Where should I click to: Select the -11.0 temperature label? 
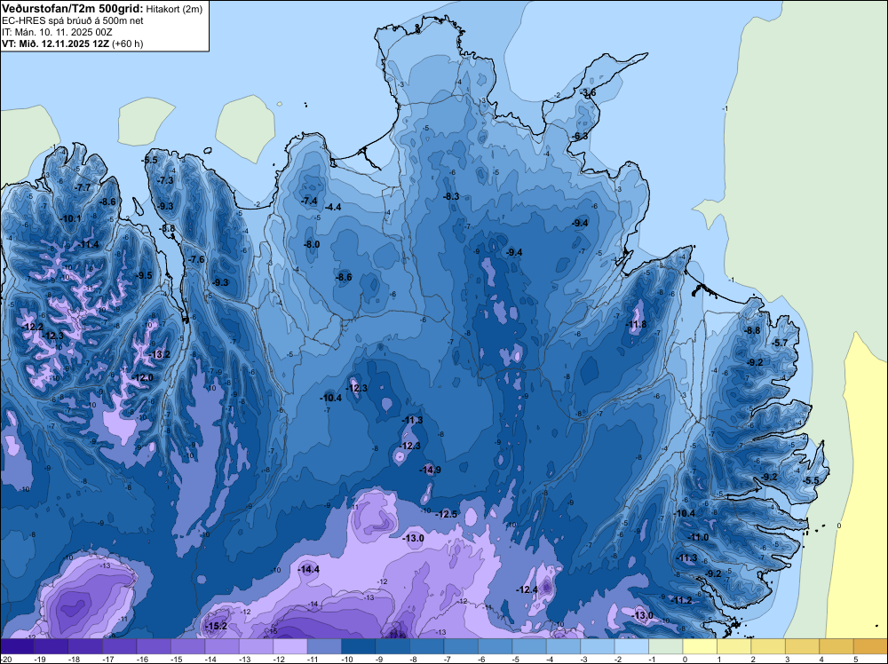tap(698, 537)
